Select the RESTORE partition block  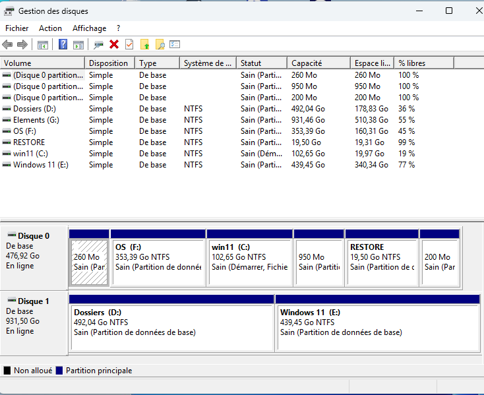point(381,262)
